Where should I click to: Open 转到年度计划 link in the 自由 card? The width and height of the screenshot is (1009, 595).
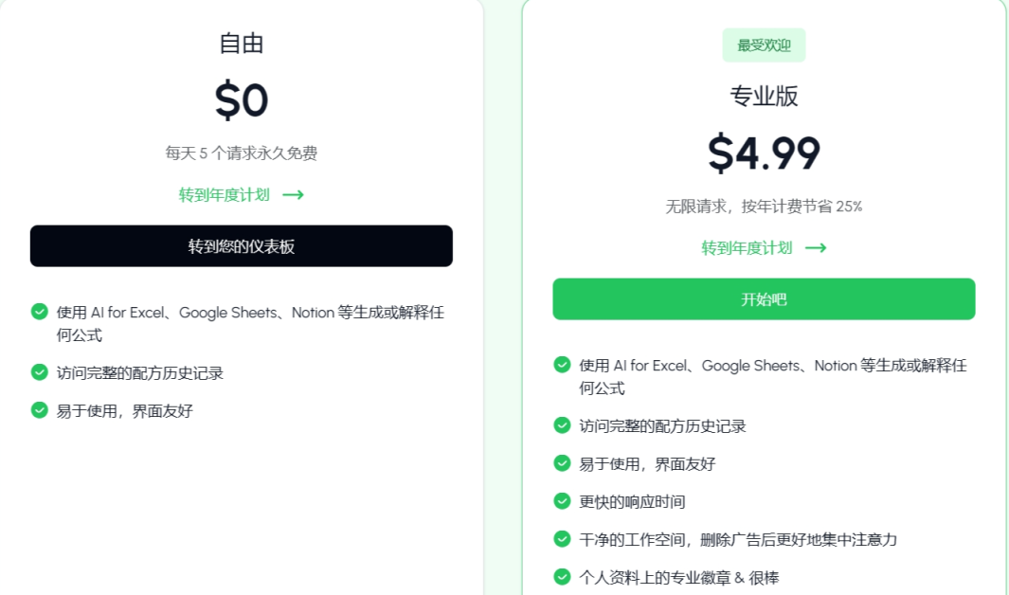225,194
